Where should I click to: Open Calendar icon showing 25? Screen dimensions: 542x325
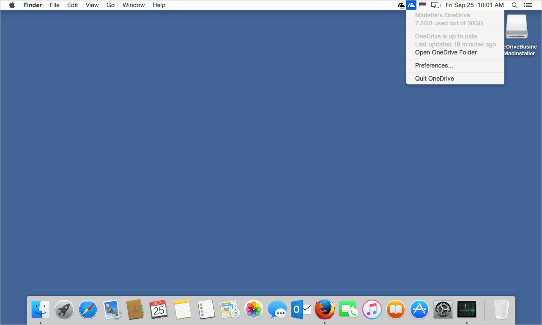[159, 309]
